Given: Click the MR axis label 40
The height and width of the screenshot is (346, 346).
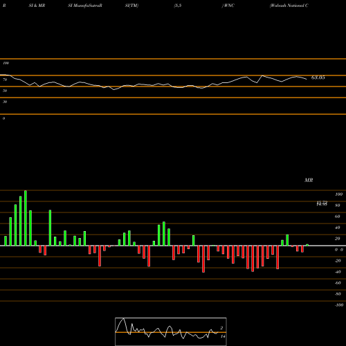Looking at the screenshot, I should click(338, 228).
